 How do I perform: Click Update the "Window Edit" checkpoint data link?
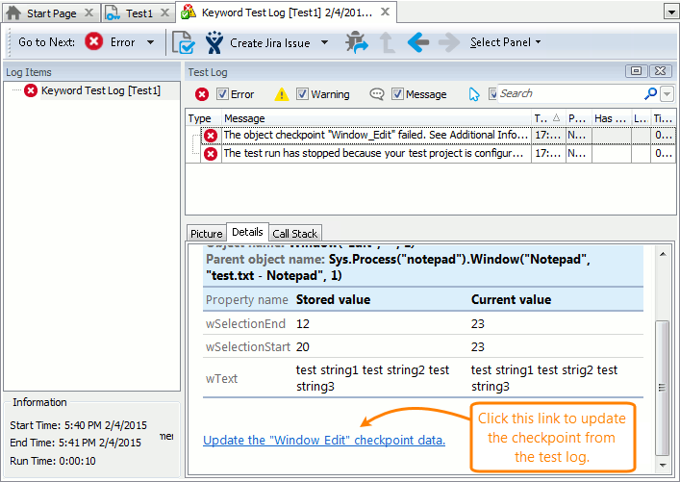coord(324,440)
